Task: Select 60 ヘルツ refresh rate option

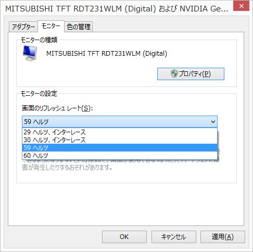Action: [120, 155]
